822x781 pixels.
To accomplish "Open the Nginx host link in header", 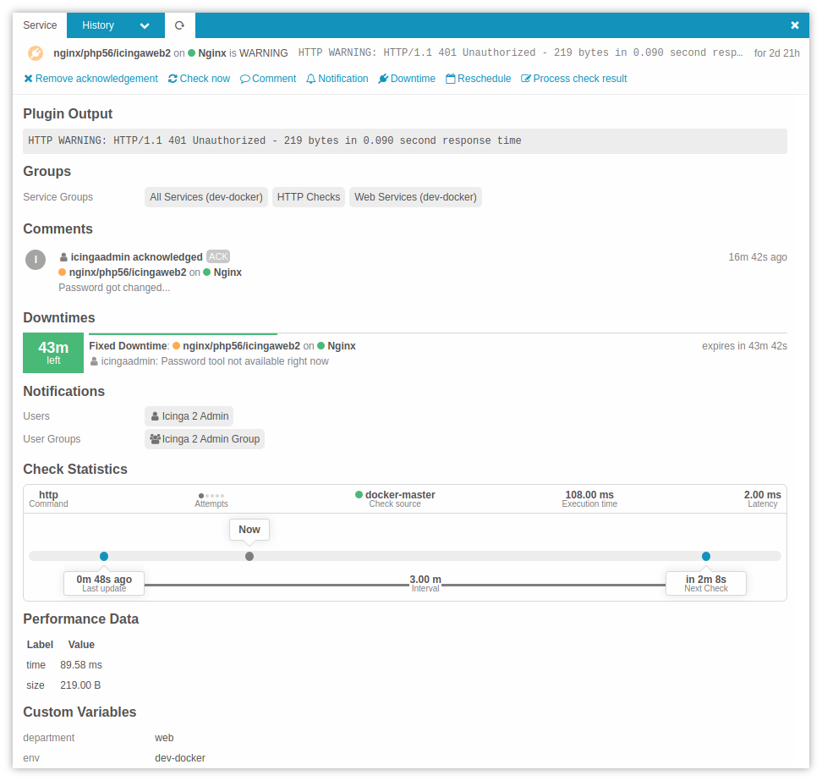I will 212,53.
